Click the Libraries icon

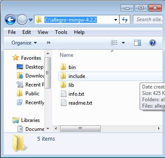click(16, 120)
